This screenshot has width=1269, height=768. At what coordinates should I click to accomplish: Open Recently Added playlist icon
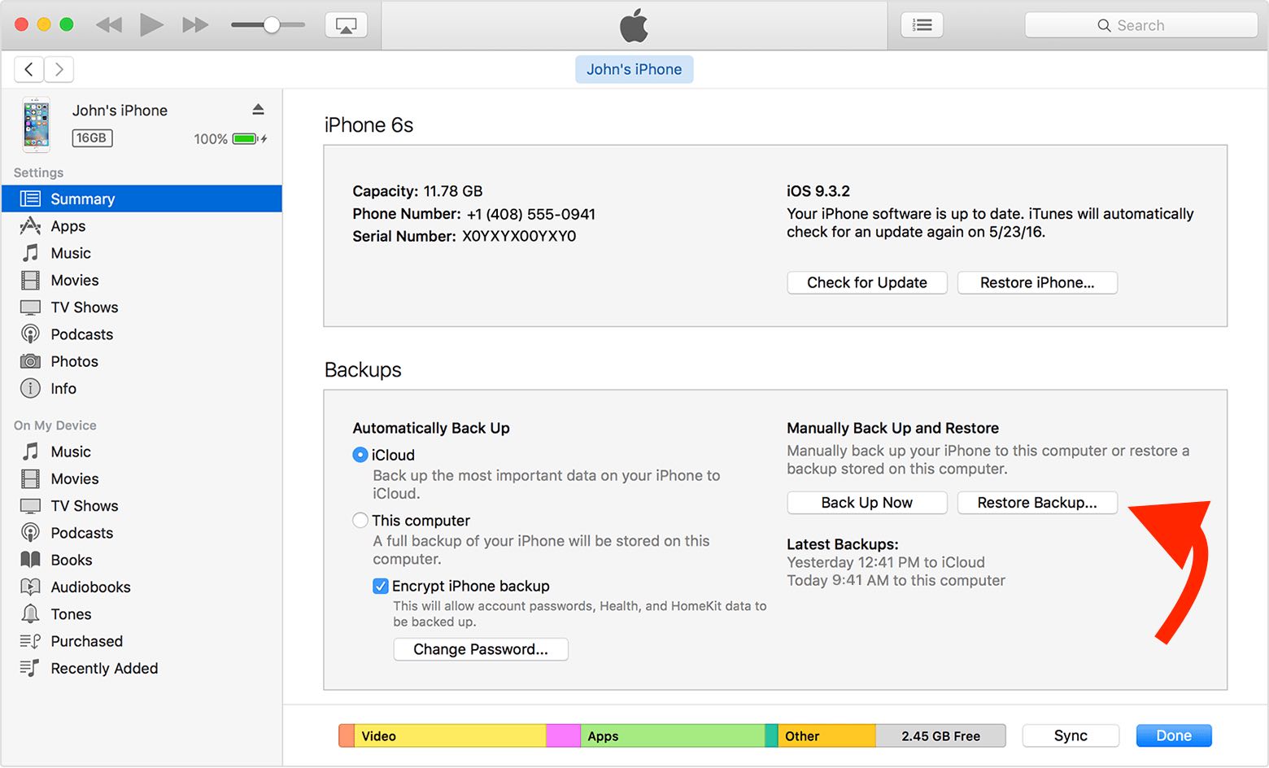[30, 668]
